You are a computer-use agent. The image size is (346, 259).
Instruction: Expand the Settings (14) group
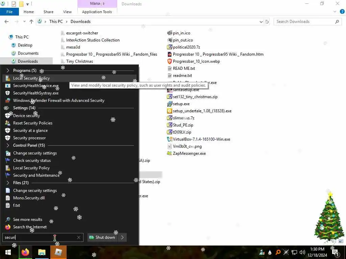[6, 108]
